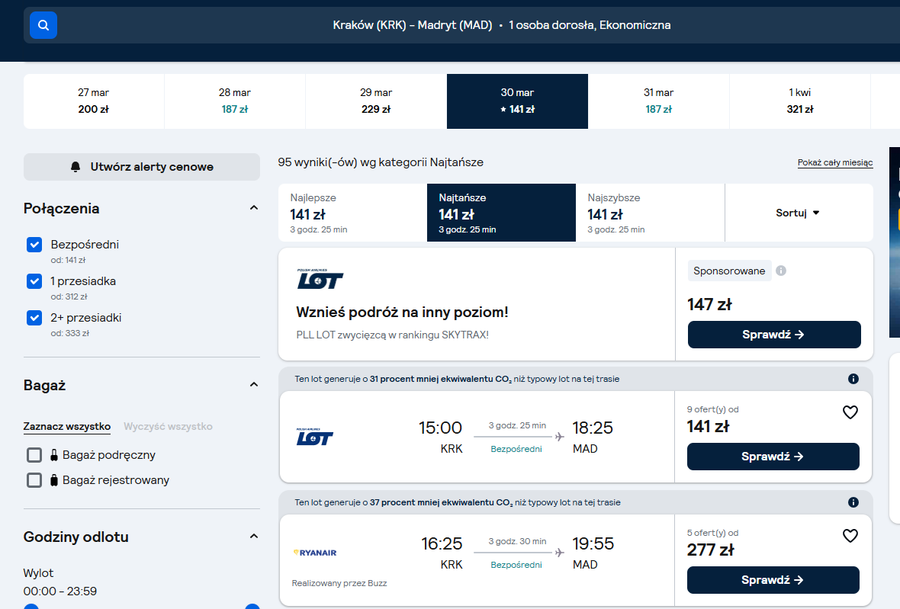Viewport: 900px width, 609px height.
Task: Switch to Najtańsze sorting tab
Action: click(501, 213)
